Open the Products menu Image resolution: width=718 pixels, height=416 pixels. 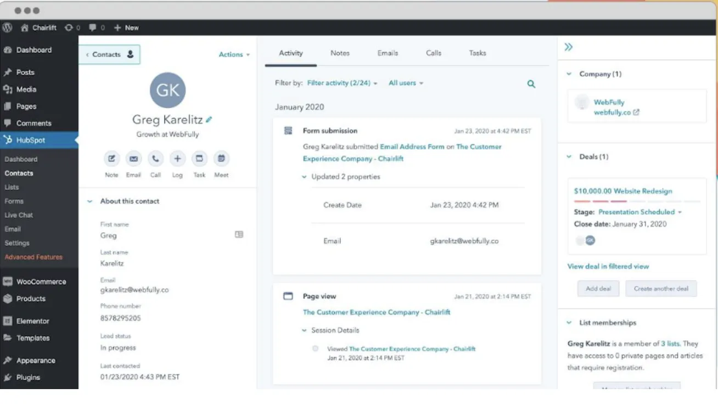coord(31,299)
